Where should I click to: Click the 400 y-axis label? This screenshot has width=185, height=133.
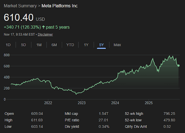click(x=7, y=77)
